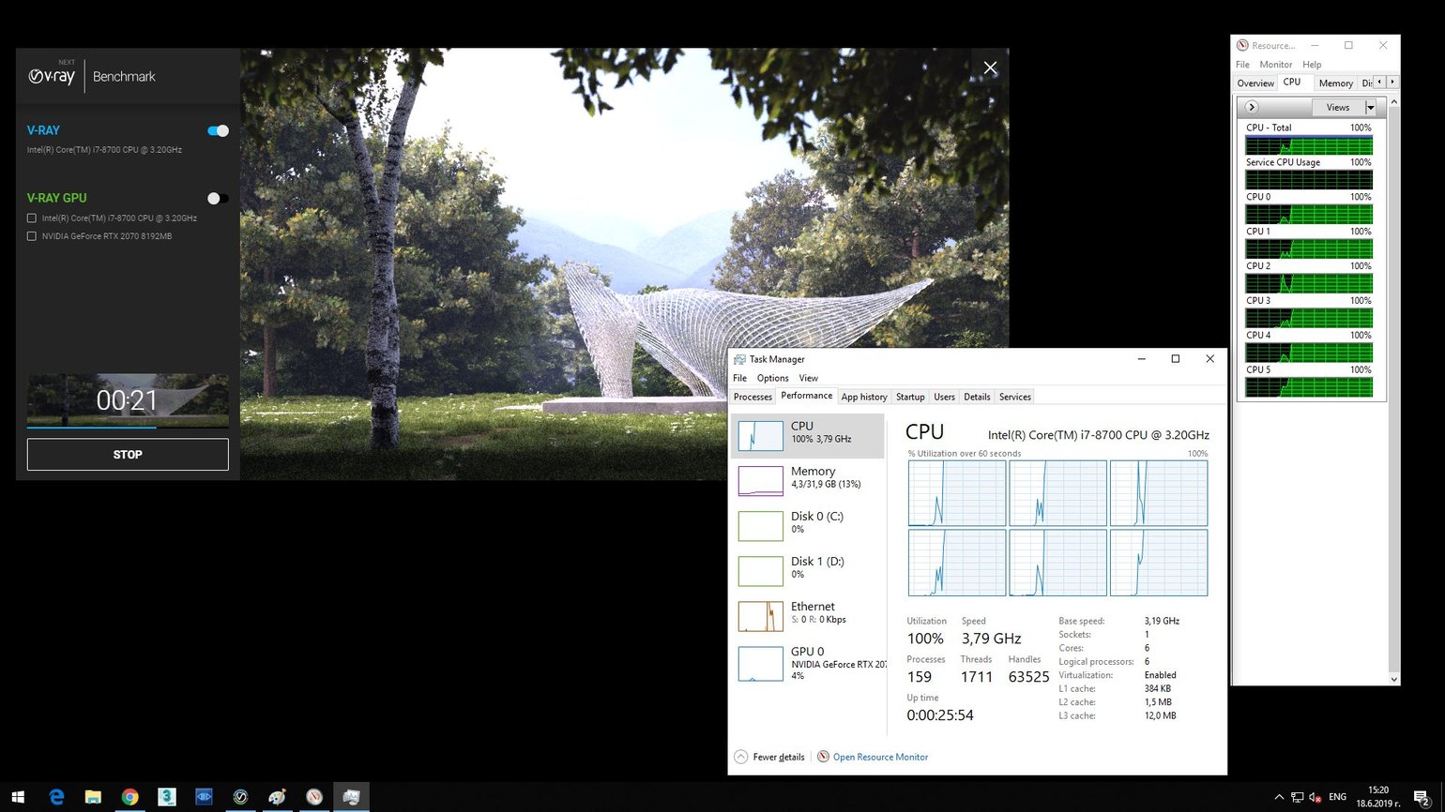The height and width of the screenshot is (812, 1445).
Task: Open Google Chrome from the taskbar
Action: pyautogui.click(x=129, y=797)
